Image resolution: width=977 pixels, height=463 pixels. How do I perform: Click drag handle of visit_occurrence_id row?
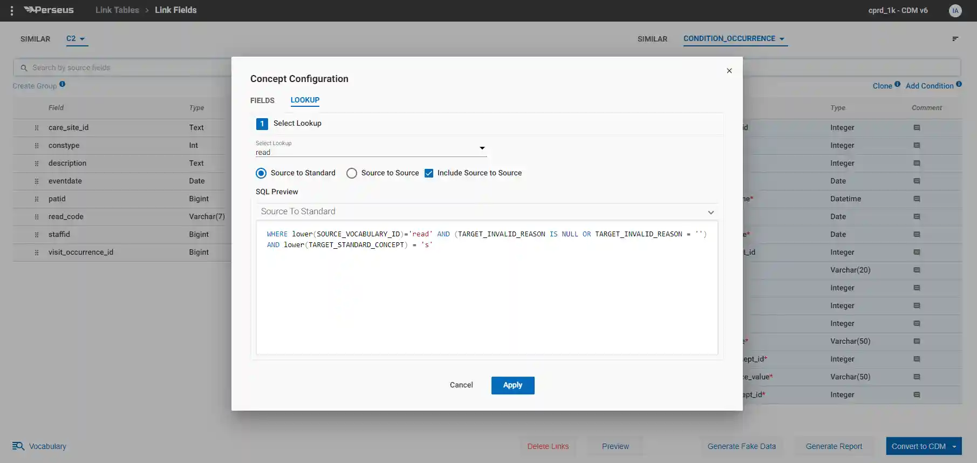pyautogui.click(x=37, y=253)
